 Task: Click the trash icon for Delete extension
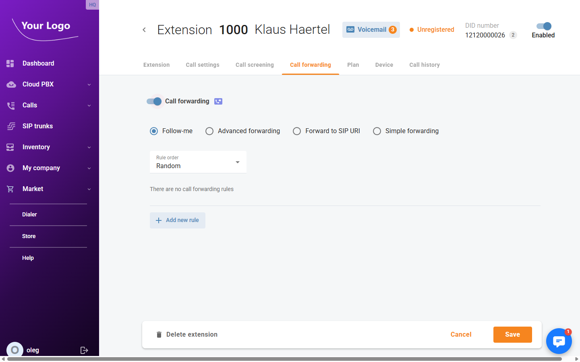[x=159, y=335]
